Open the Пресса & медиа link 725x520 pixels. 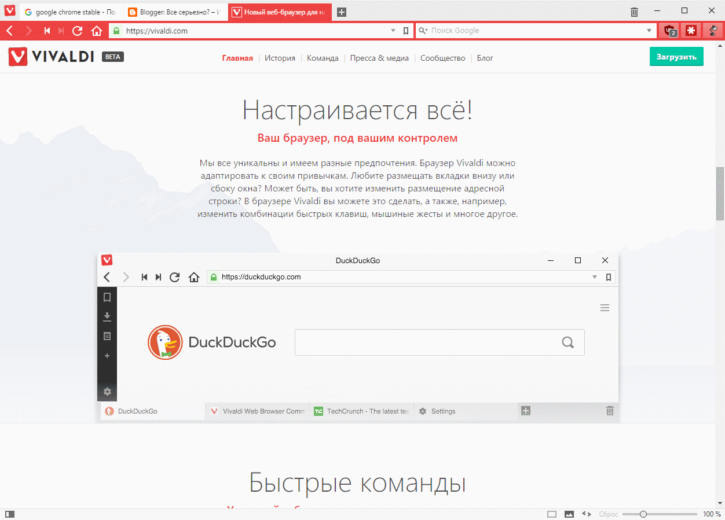pos(379,58)
